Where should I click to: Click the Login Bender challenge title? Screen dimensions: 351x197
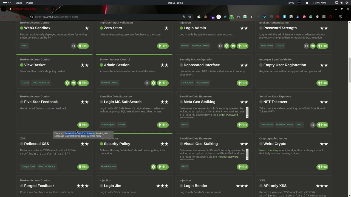tap(195, 186)
